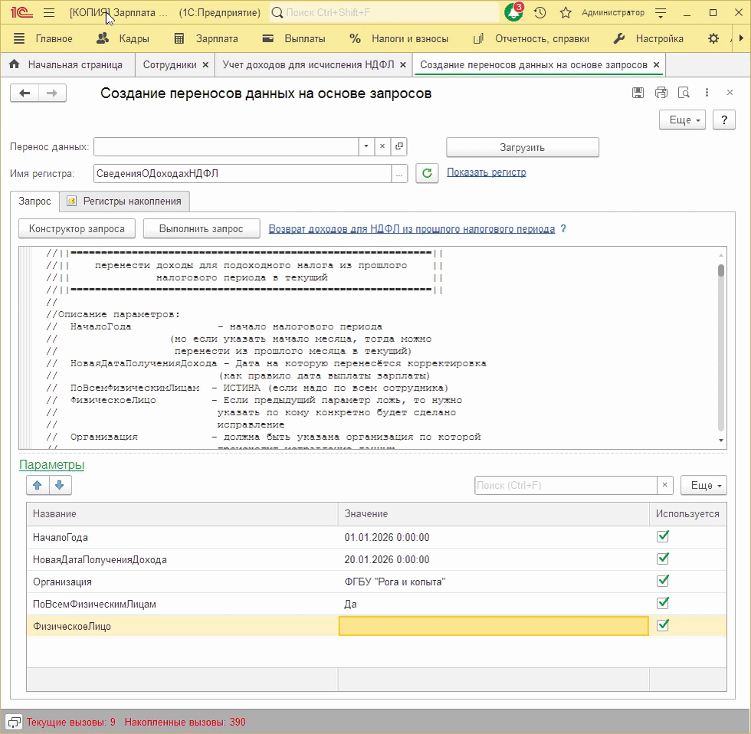Switch to Учет доходов для исчисления НДФЛ tab

pos(308,64)
